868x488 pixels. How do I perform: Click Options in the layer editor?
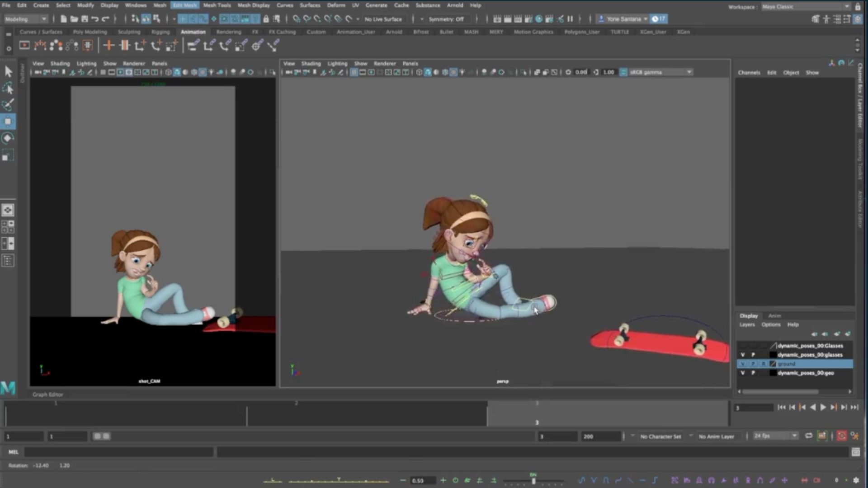tap(771, 325)
